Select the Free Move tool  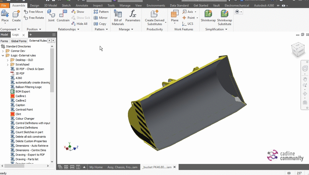[34, 12]
